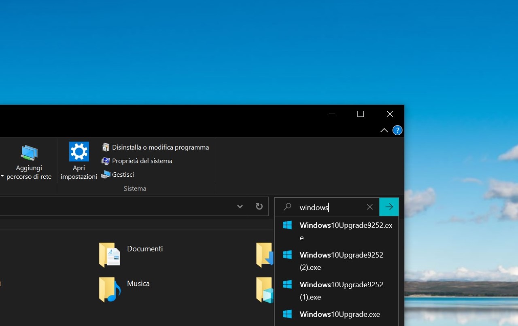Click Windows logo icon beside Windows10Upgrade9252.exe
The width and height of the screenshot is (518, 326).
point(287,225)
